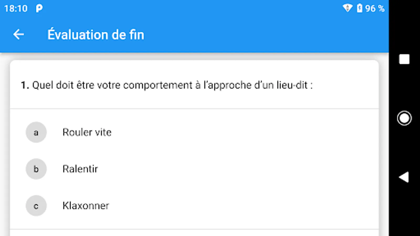Tap the Android recent apps square
This screenshot has height=236, width=420.
coord(404,59)
